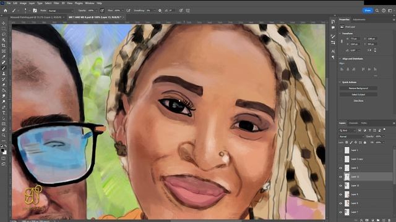Toggle lock all for the layer

pos(365,142)
